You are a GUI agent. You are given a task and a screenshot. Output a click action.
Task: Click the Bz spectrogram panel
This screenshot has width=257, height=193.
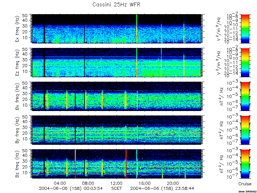point(116,164)
